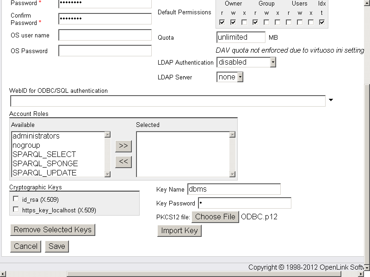Click horizontal scrollbar left arrow
370x277 pixels.
click(x=3, y=274)
